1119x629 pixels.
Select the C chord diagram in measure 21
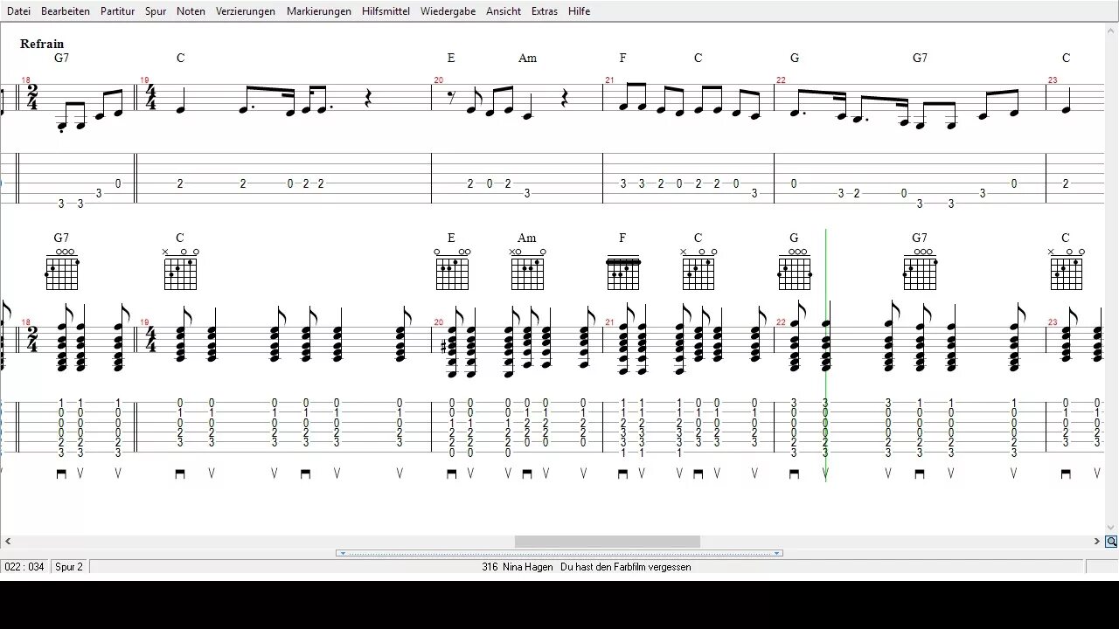click(x=699, y=270)
